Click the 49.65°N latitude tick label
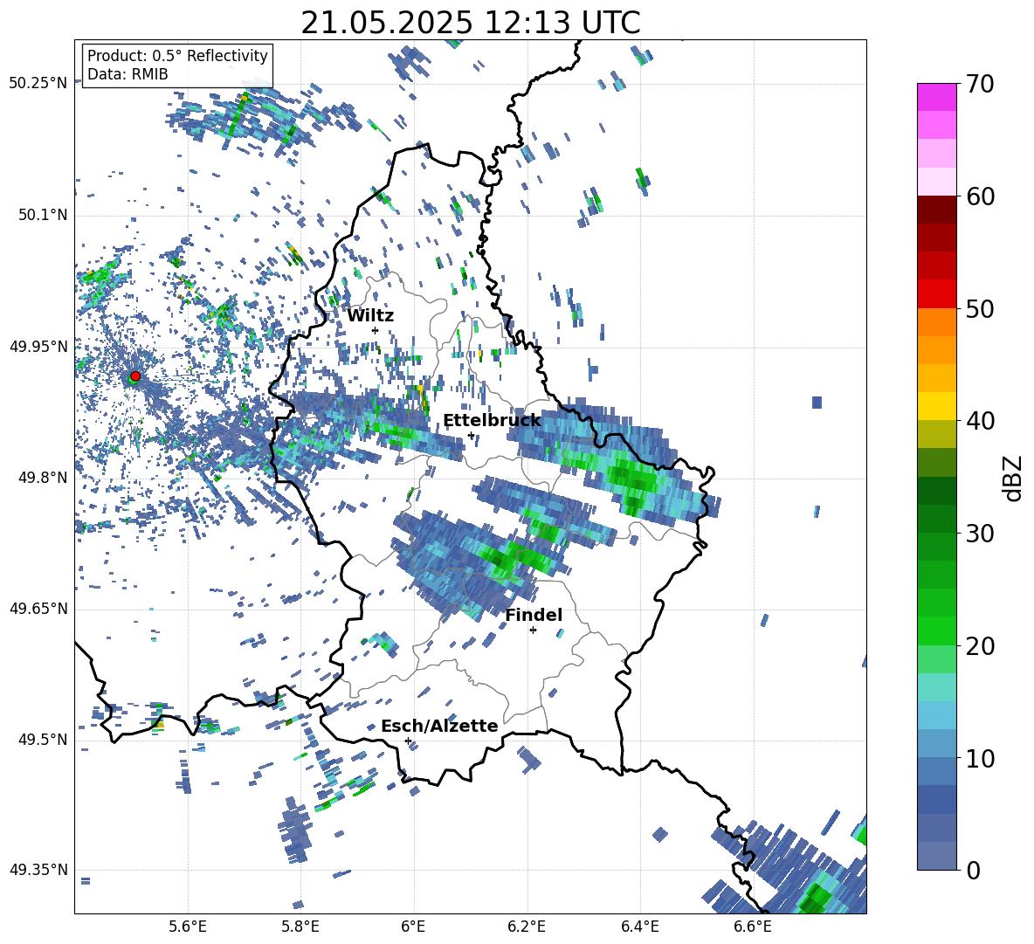The width and height of the screenshot is (1034, 944). coord(38,609)
